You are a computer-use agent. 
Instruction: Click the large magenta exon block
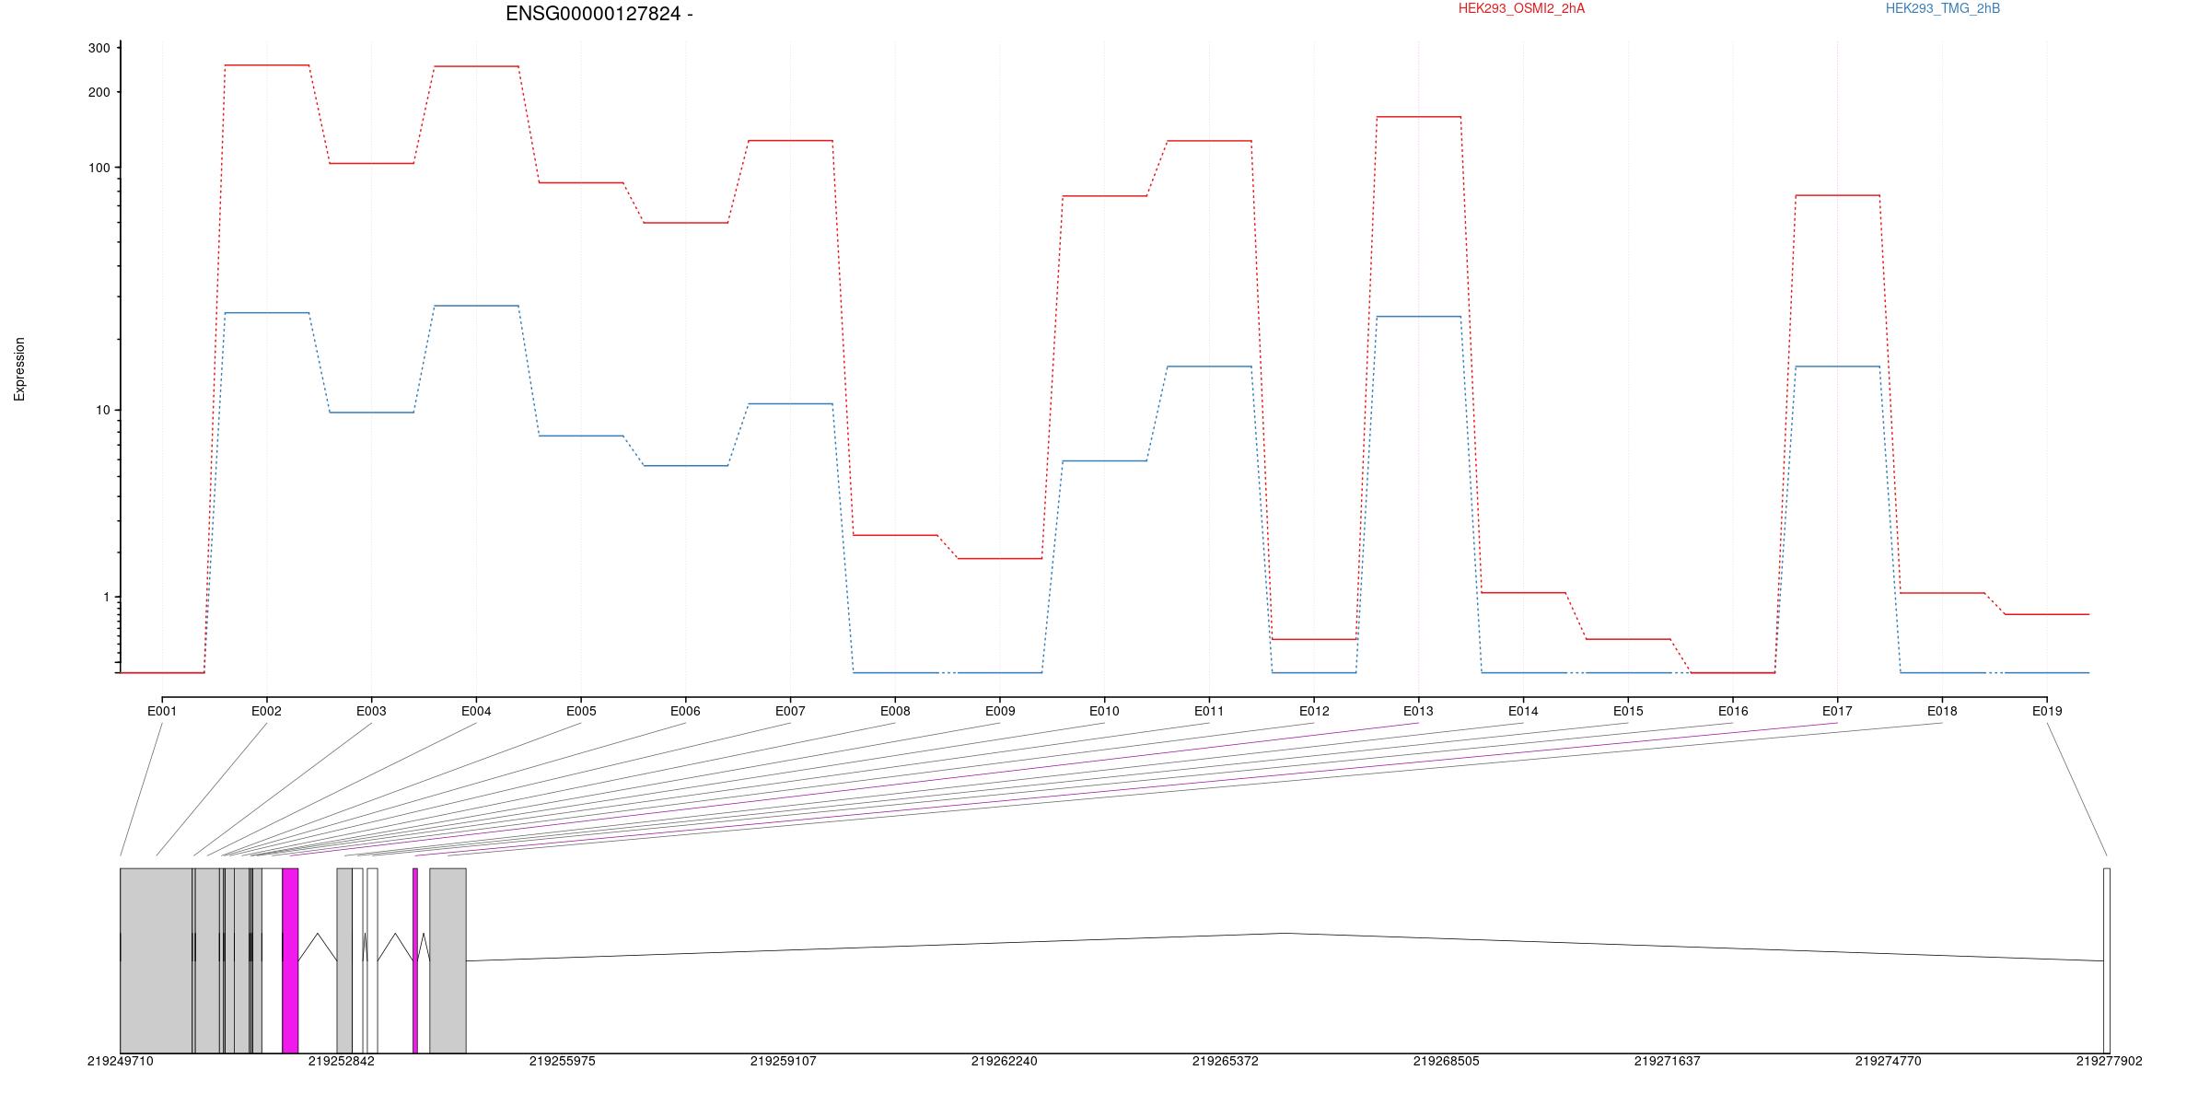point(290,960)
